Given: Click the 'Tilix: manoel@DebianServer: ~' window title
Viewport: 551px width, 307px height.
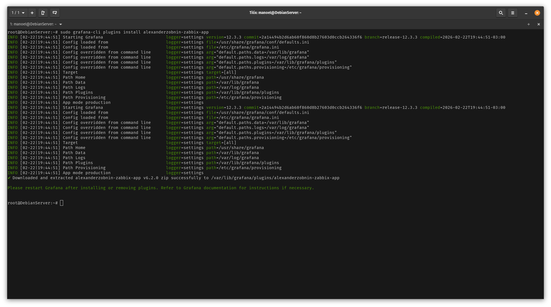Looking at the screenshot, I should (x=275, y=13).
